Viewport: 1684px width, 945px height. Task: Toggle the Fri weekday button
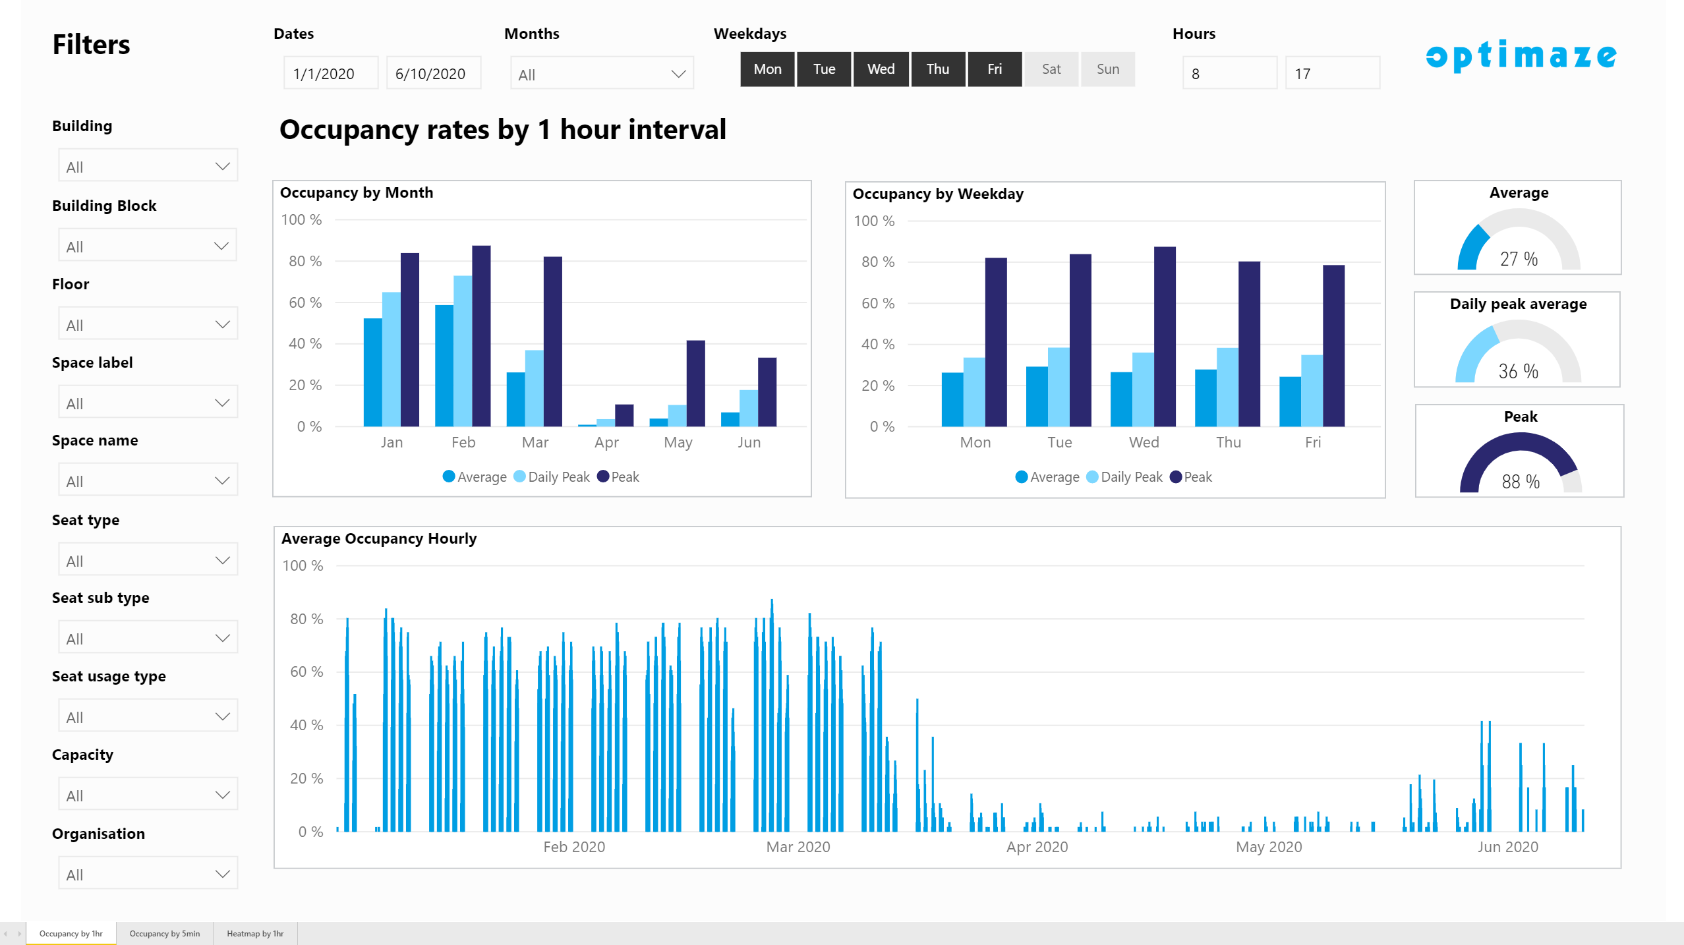tap(994, 69)
